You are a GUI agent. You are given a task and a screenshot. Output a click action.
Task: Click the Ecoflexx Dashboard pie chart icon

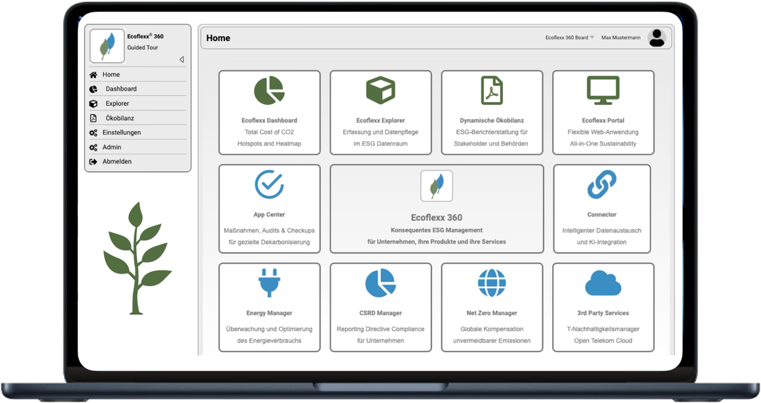pyautogui.click(x=269, y=91)
